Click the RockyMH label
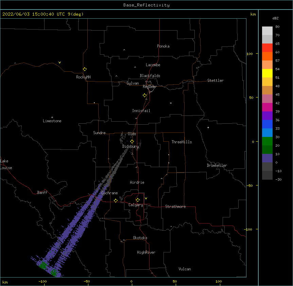The width and height of the screenshot is (293, 286). click(83, 77)
